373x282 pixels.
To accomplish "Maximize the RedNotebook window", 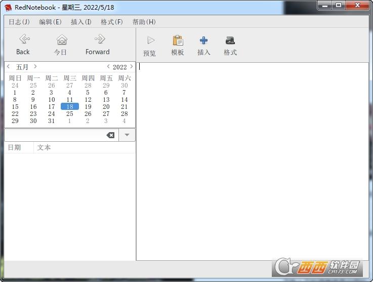I will 339,5.
